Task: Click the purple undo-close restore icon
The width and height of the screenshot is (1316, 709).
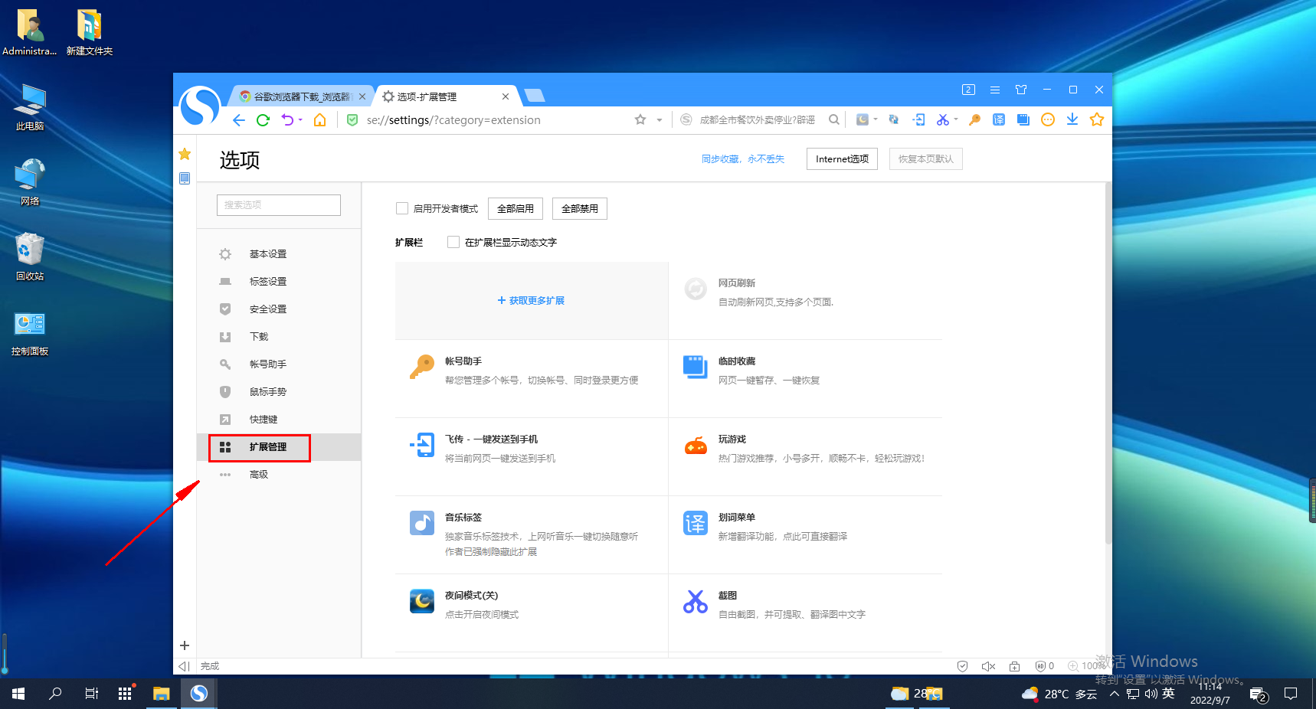Action: pyautogui.click(x=287, y=120)
